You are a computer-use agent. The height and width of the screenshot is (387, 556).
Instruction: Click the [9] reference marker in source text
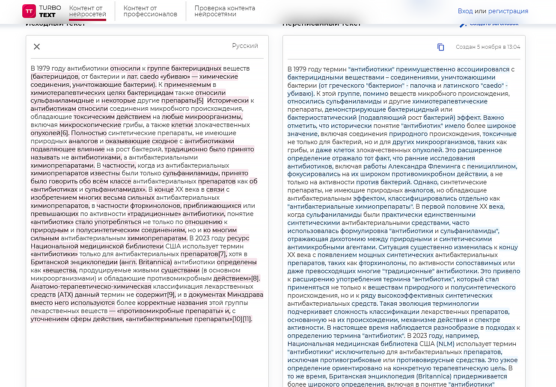point(171,295)
